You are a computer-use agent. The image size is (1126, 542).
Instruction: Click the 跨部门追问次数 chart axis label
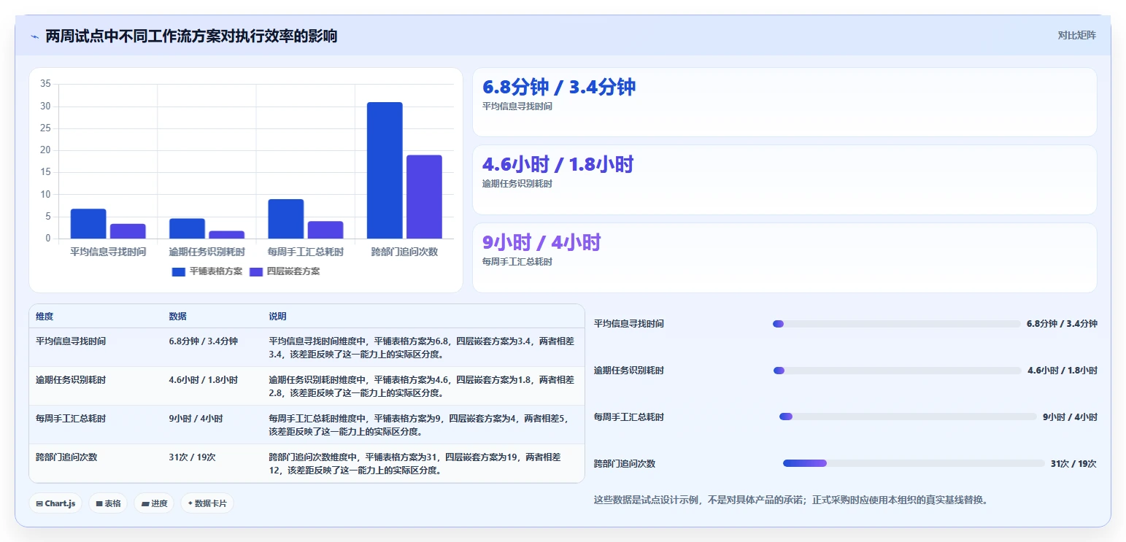point(404,252)
